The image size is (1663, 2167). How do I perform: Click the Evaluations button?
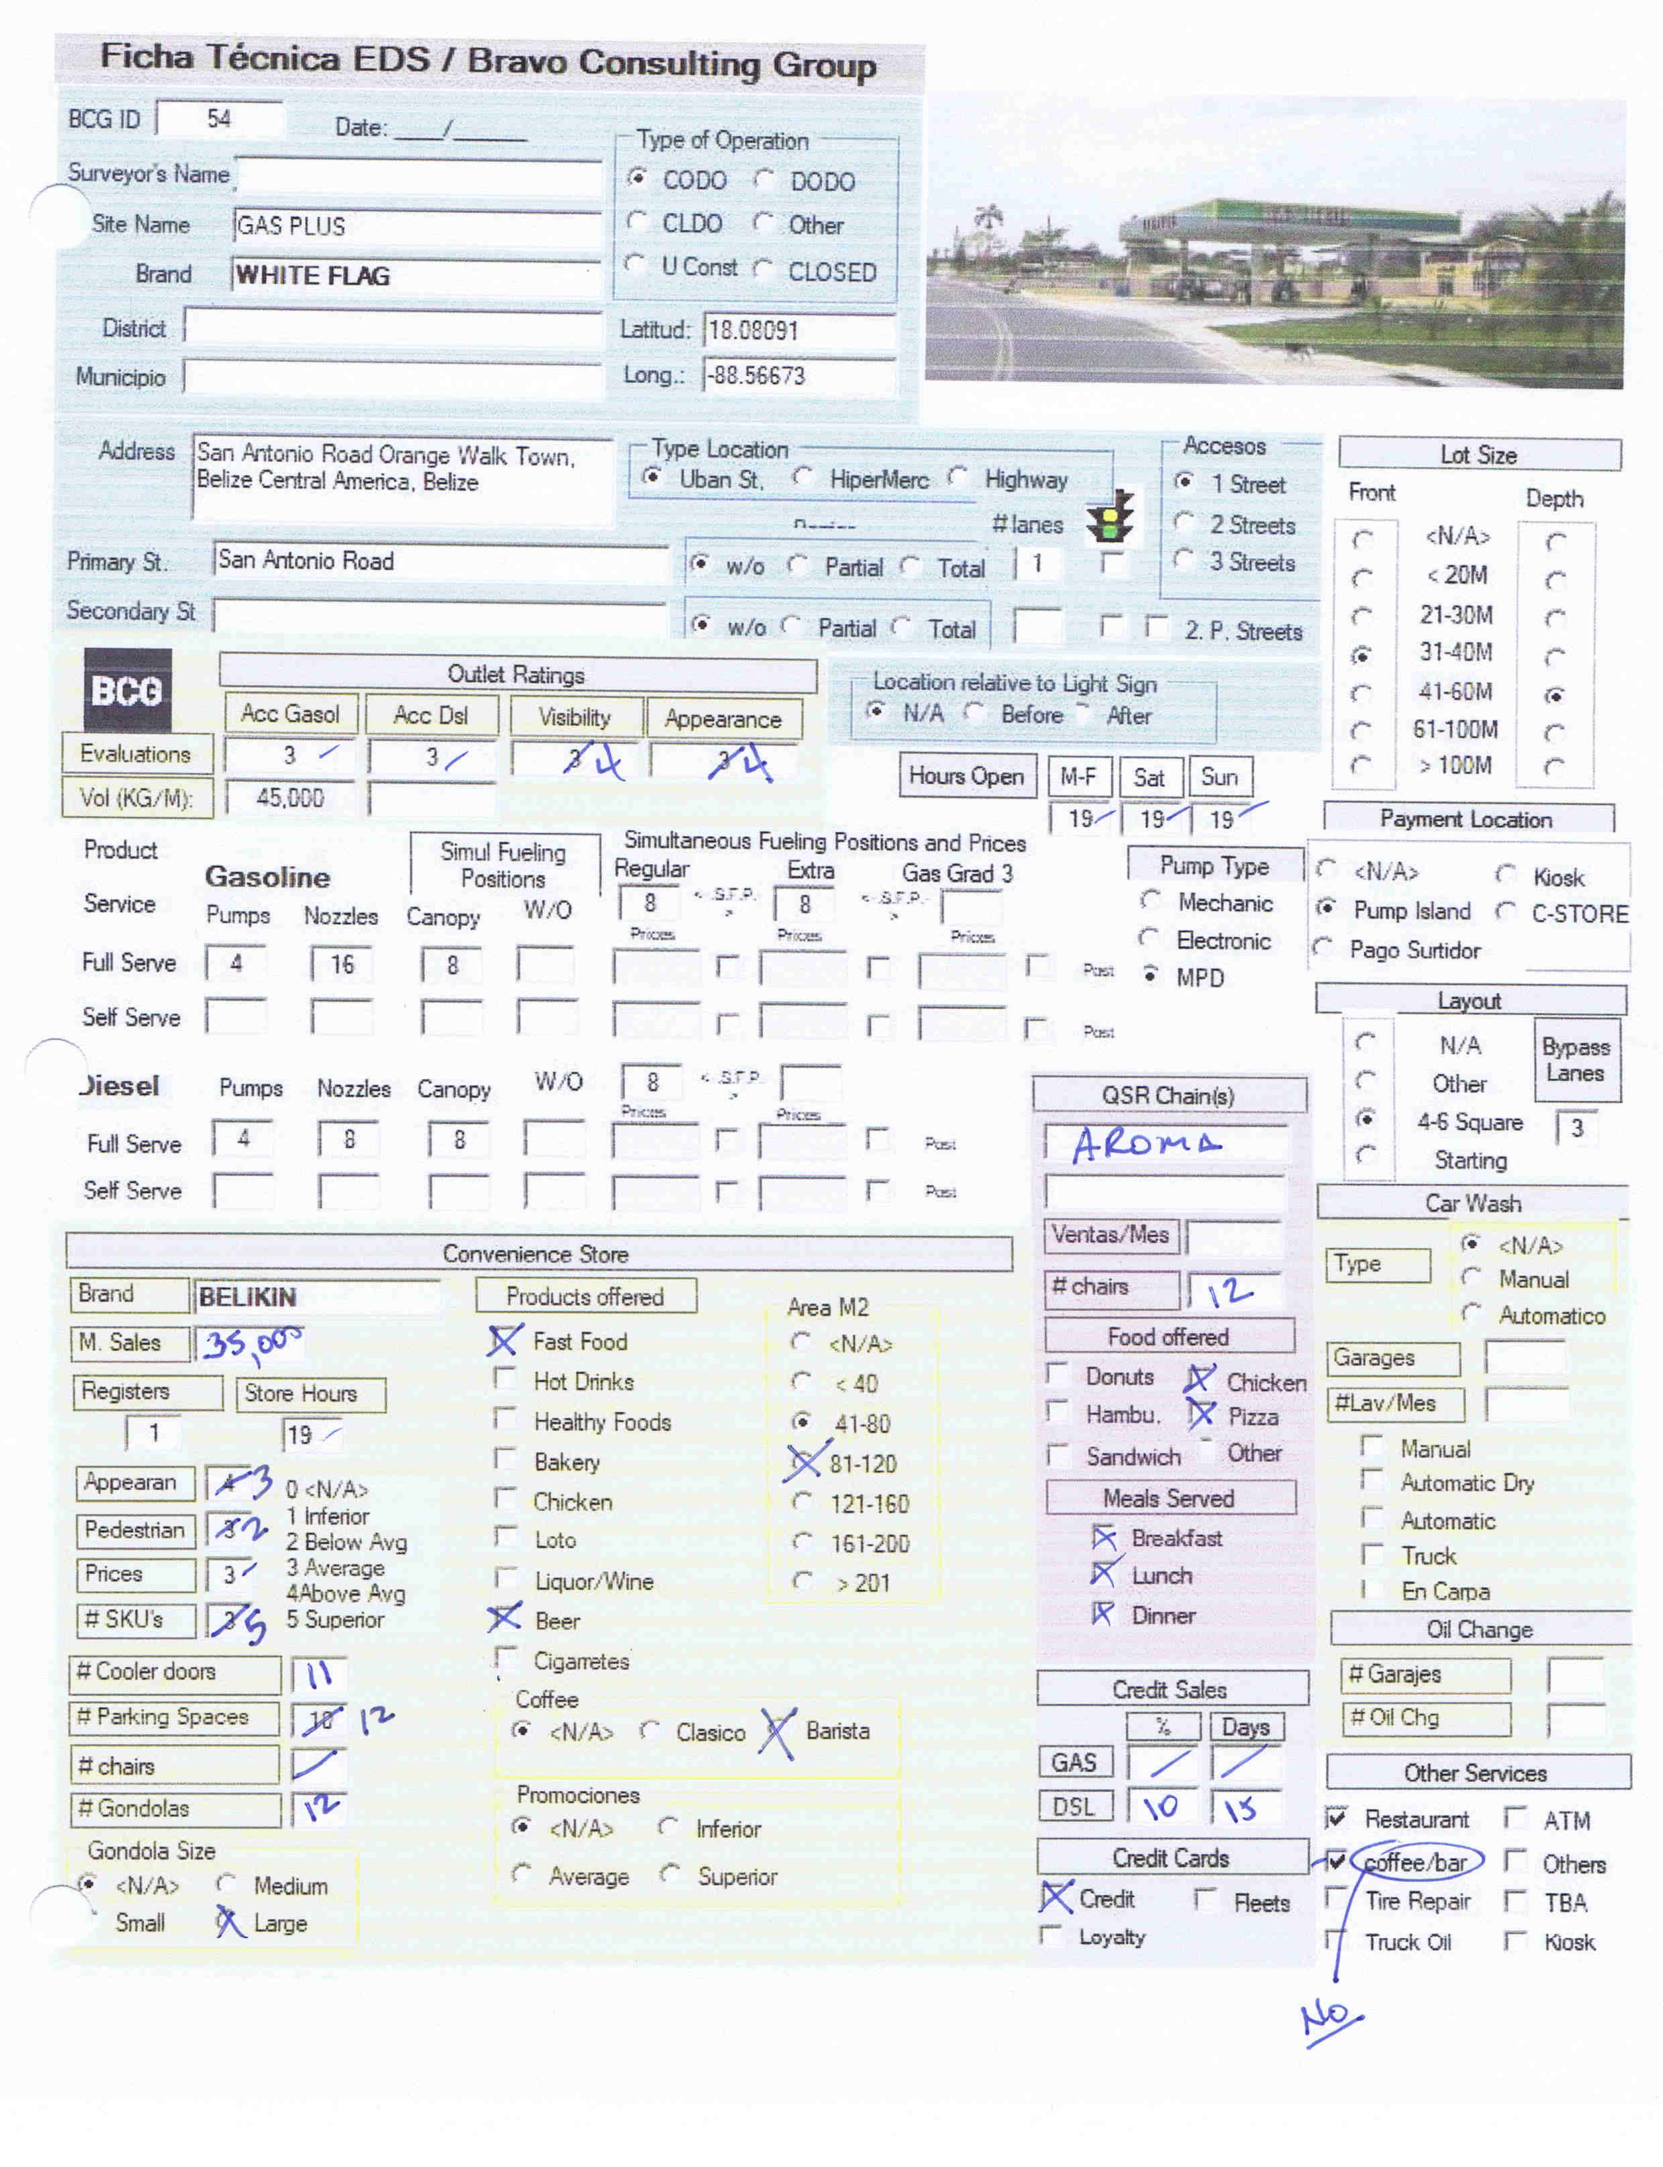pos(137,754)
